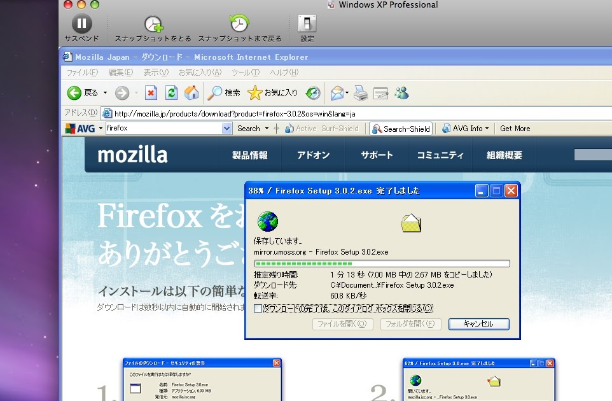
Task: Toggle close-dialog-after-download checkbox
Action: [258, 309]
